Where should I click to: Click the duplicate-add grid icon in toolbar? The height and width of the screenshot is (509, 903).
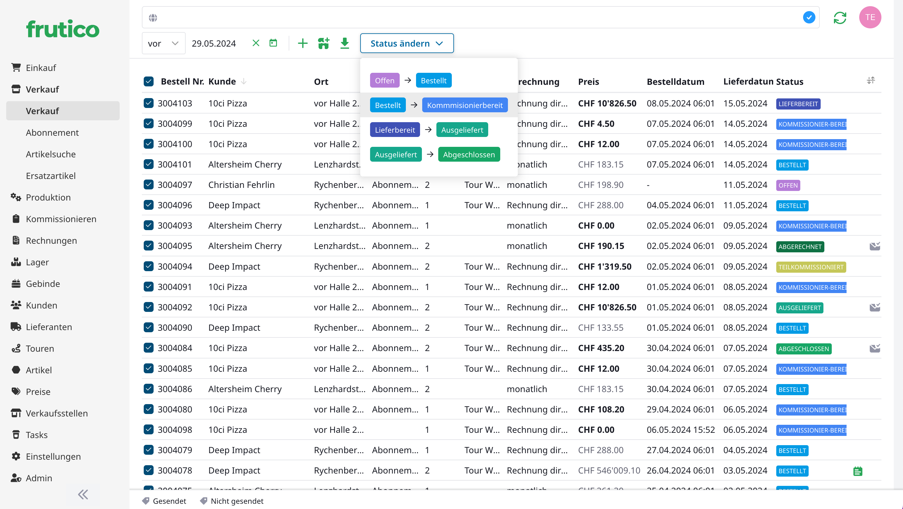point(323,43)
